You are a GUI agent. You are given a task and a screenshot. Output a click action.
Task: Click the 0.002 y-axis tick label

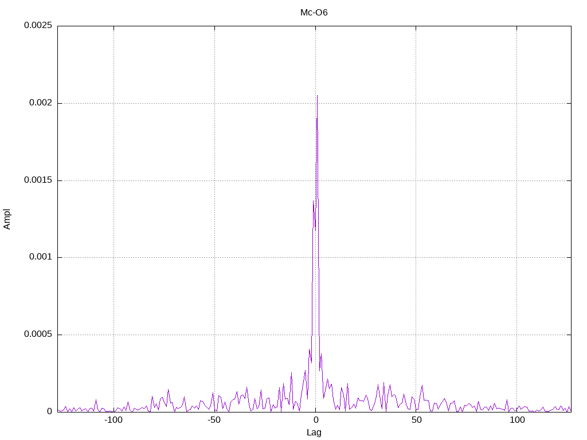point(41,103)
